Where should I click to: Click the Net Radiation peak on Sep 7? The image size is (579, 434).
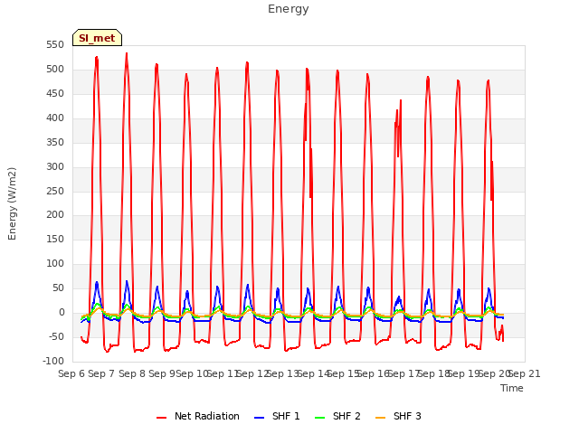click(97, 57)
